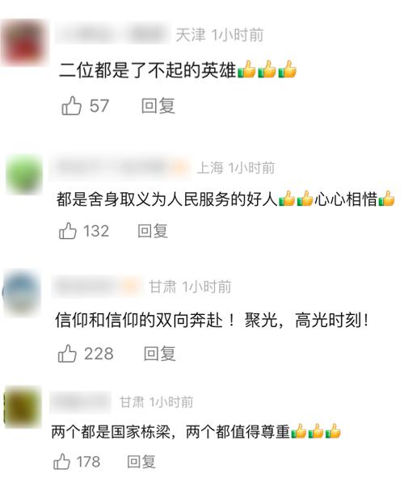Like the comment with 178 likes
The height and width of the screenshot is (499, 404).
point(61,461)
